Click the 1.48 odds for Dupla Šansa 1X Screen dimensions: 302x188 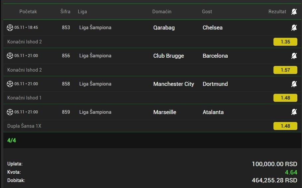[285, 126]
